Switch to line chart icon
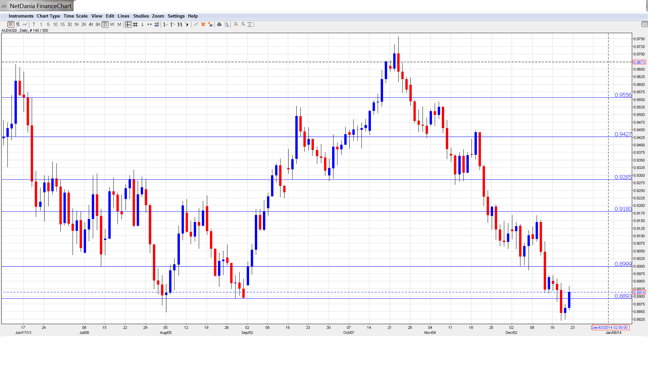The width and height of the screenshot is (648, 365). coord(25,24)
